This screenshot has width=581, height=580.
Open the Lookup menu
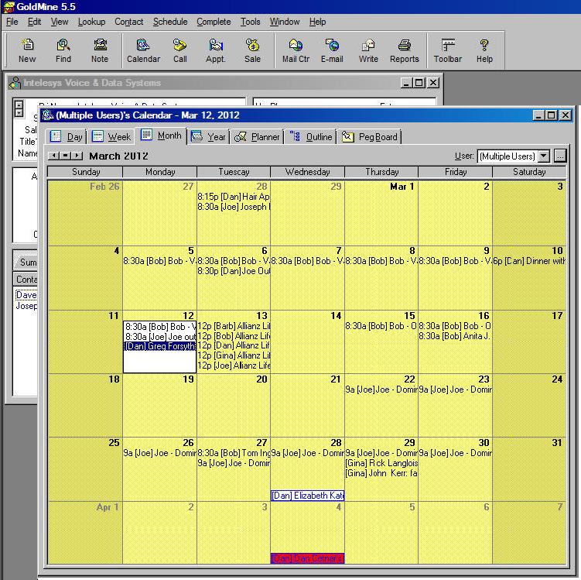tap(91, 22)
